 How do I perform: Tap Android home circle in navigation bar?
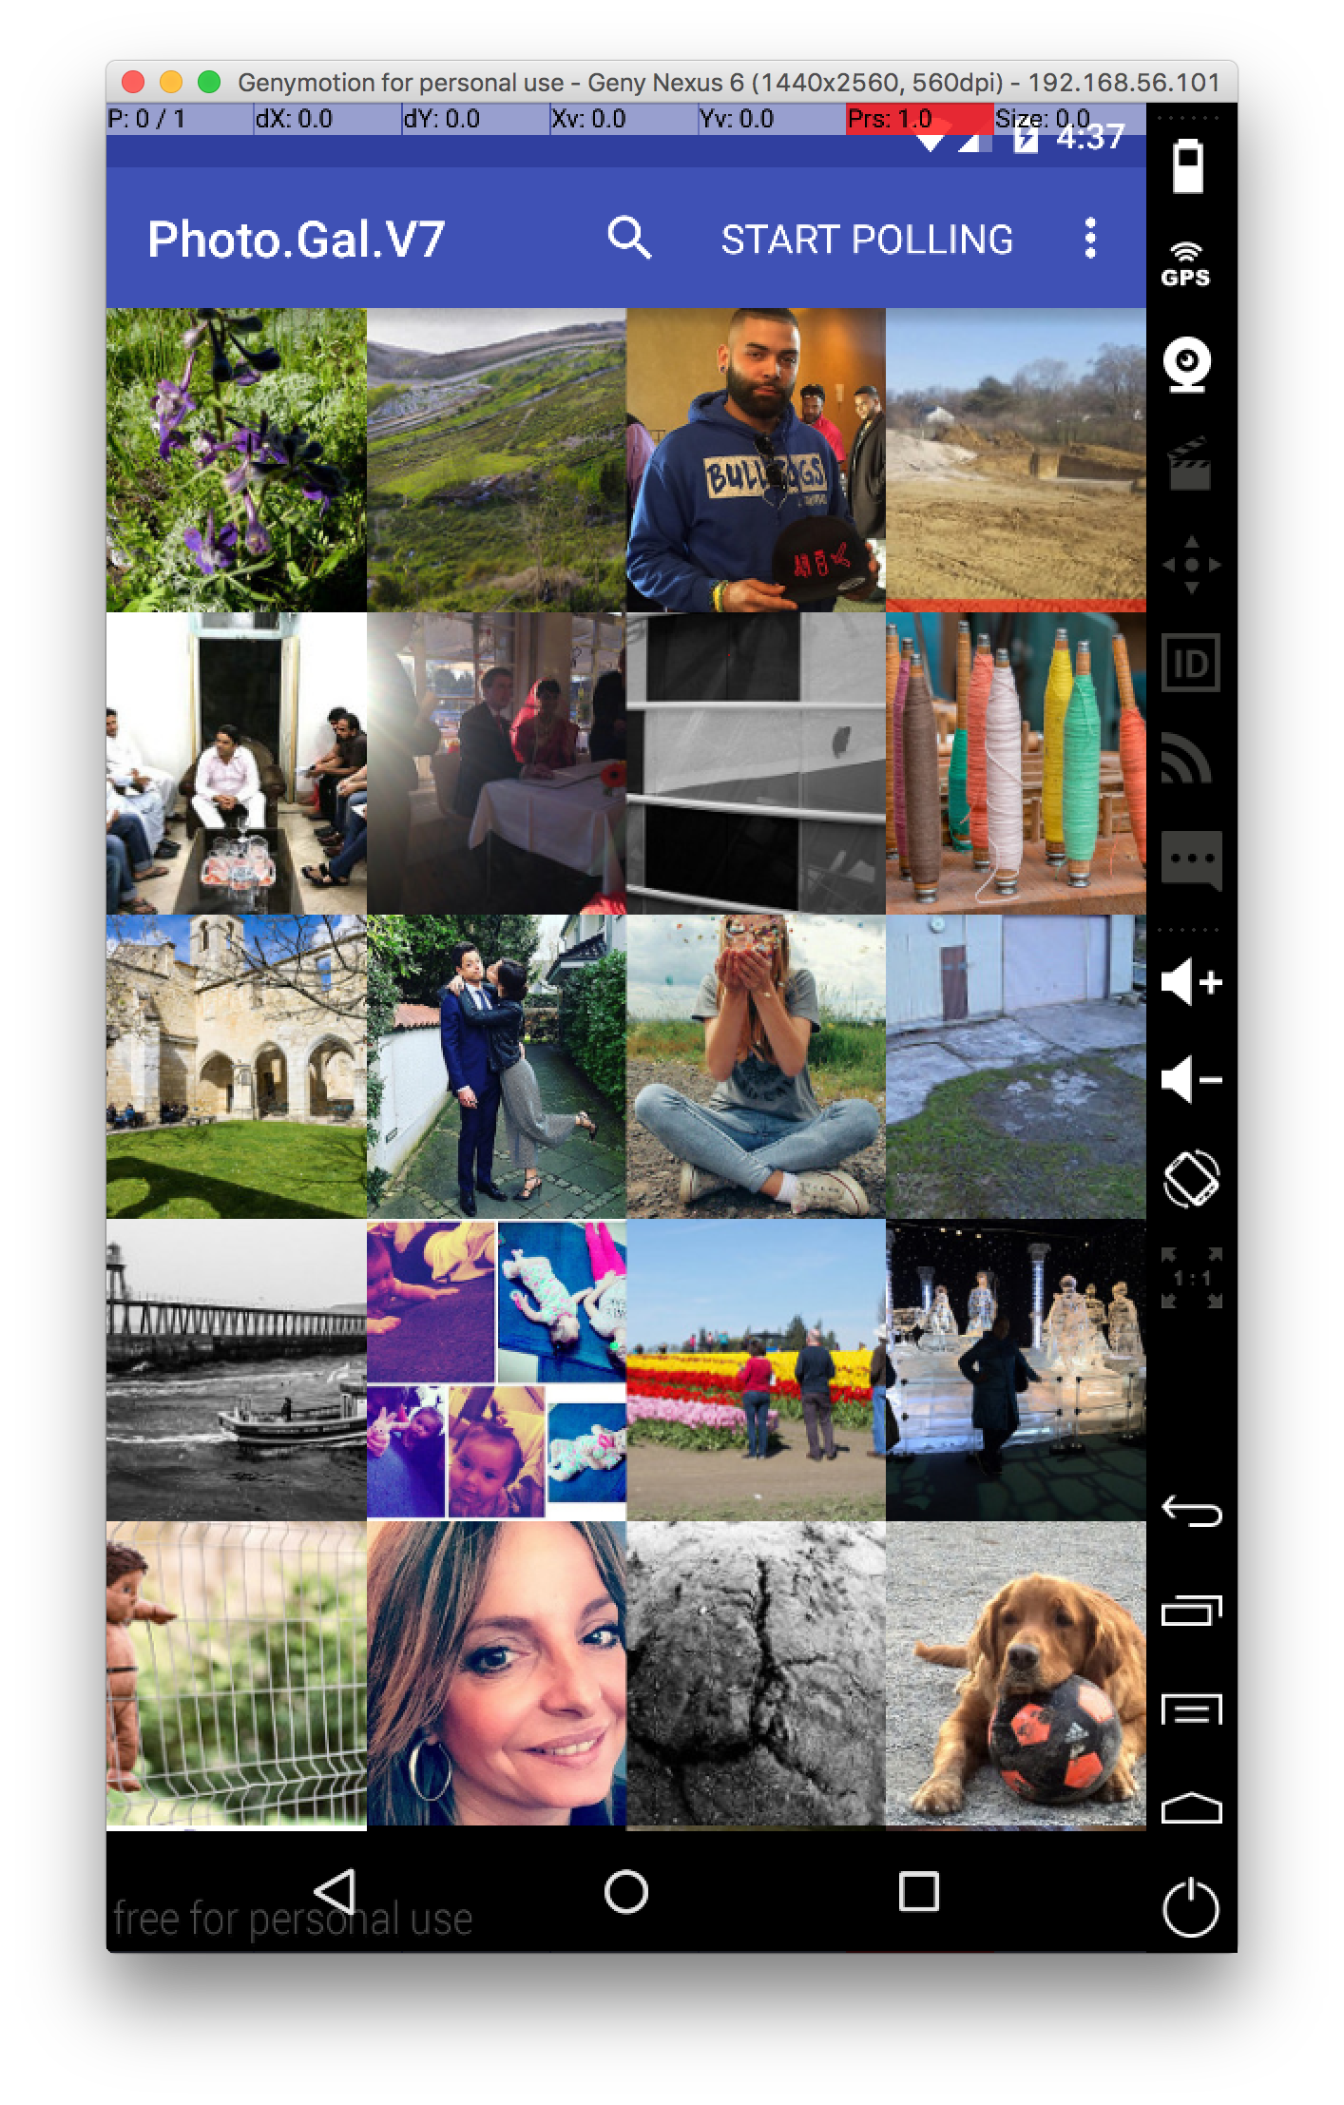tap(625, 1891)
